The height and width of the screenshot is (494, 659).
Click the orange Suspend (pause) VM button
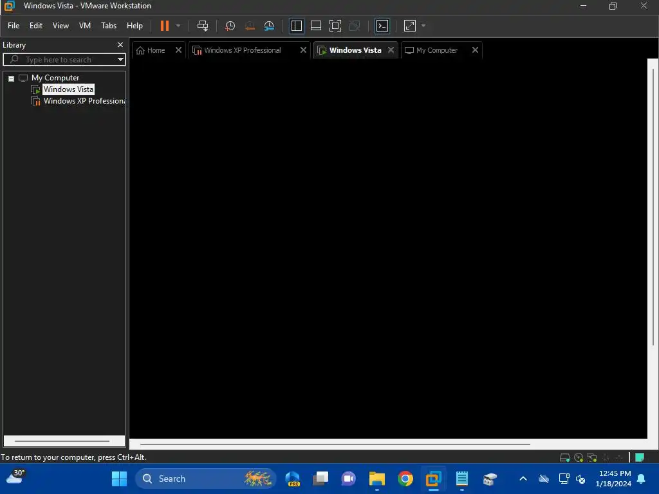click(164, 26)
